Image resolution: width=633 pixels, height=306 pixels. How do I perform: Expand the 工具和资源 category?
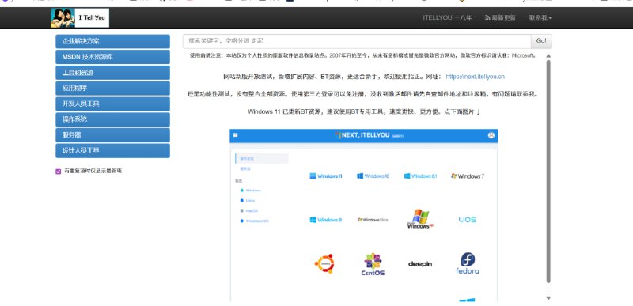pyautogui.click(x=112, y=73)
